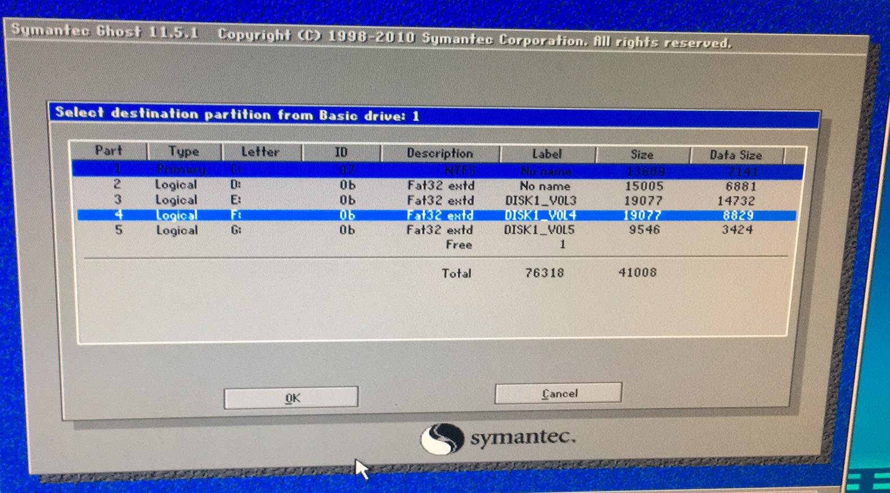The height and width of the screenshot is (493, 890).
Task: Click size 19077 in the DISK1_VOL3 row
Action: click(x=643, y=201)
